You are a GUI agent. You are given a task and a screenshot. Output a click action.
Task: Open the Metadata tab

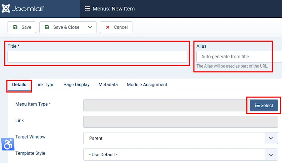tap(108, 85)
